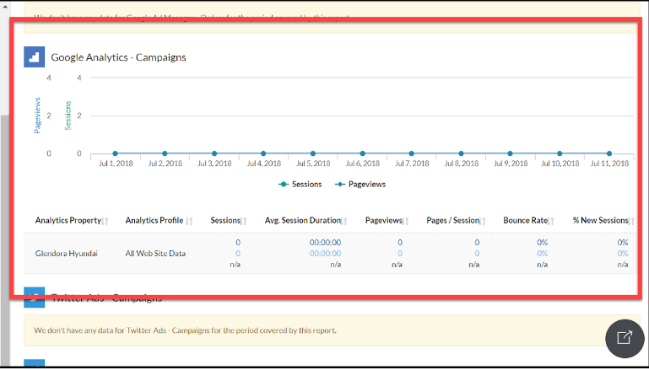Select the Jul 1, 2018 data point
This screenshot has width=649, height=370.
click(116, 153)
